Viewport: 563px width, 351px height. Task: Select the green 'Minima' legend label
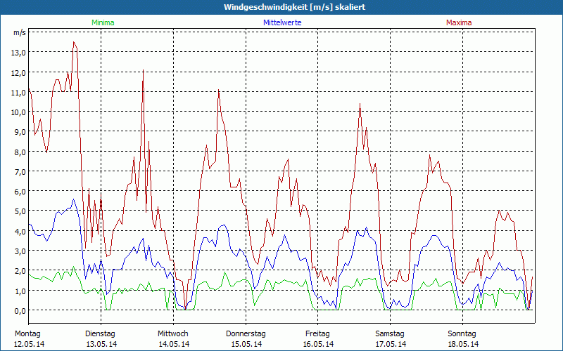point(103,22)
